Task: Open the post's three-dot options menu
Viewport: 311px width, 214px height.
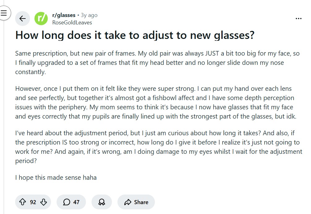Action: click(298, 19)
